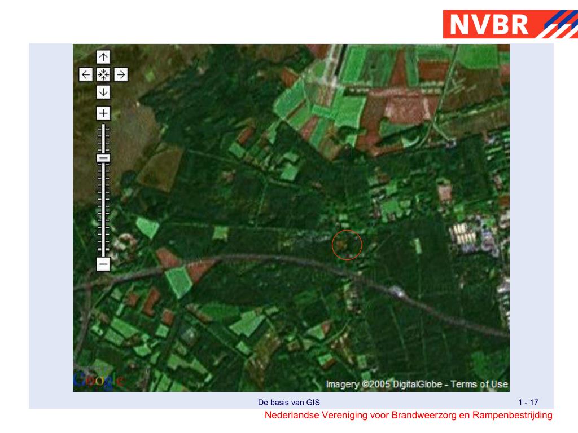The height and width of the screenshot is (433, 578).
Task: Pan the map left with the arrow
Action: point(86,75)
